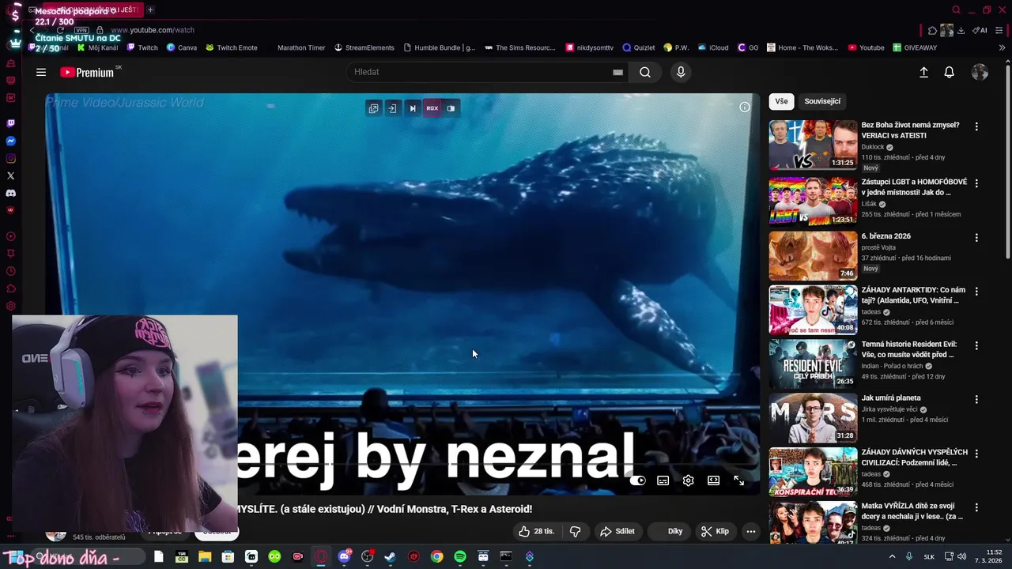The width and height of the screenshot is (1012, 569).
Task: Open 'Bez Boha život nemá zmysel?' video thumbnail
Action: pos(813,145)
